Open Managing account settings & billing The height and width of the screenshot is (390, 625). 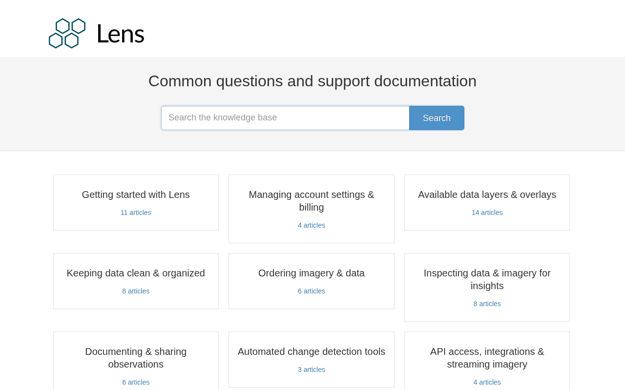click(312, 201)
